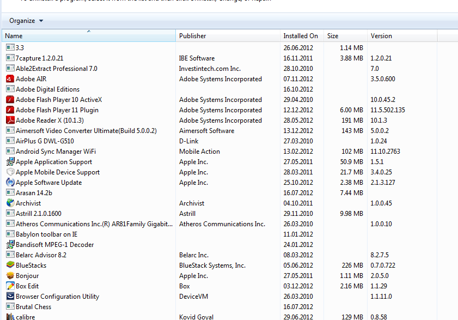The image size is (458, 320).
Task: Select the Arasan 14.2b program
Action: 34,193
